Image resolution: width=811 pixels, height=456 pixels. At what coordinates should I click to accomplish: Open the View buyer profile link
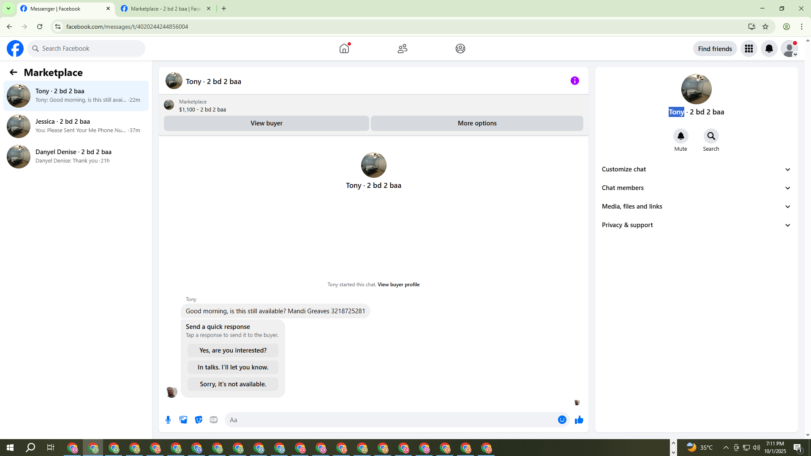399,285
